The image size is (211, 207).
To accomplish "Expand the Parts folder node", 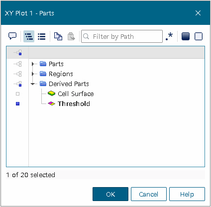I will [x=33, y=64].
